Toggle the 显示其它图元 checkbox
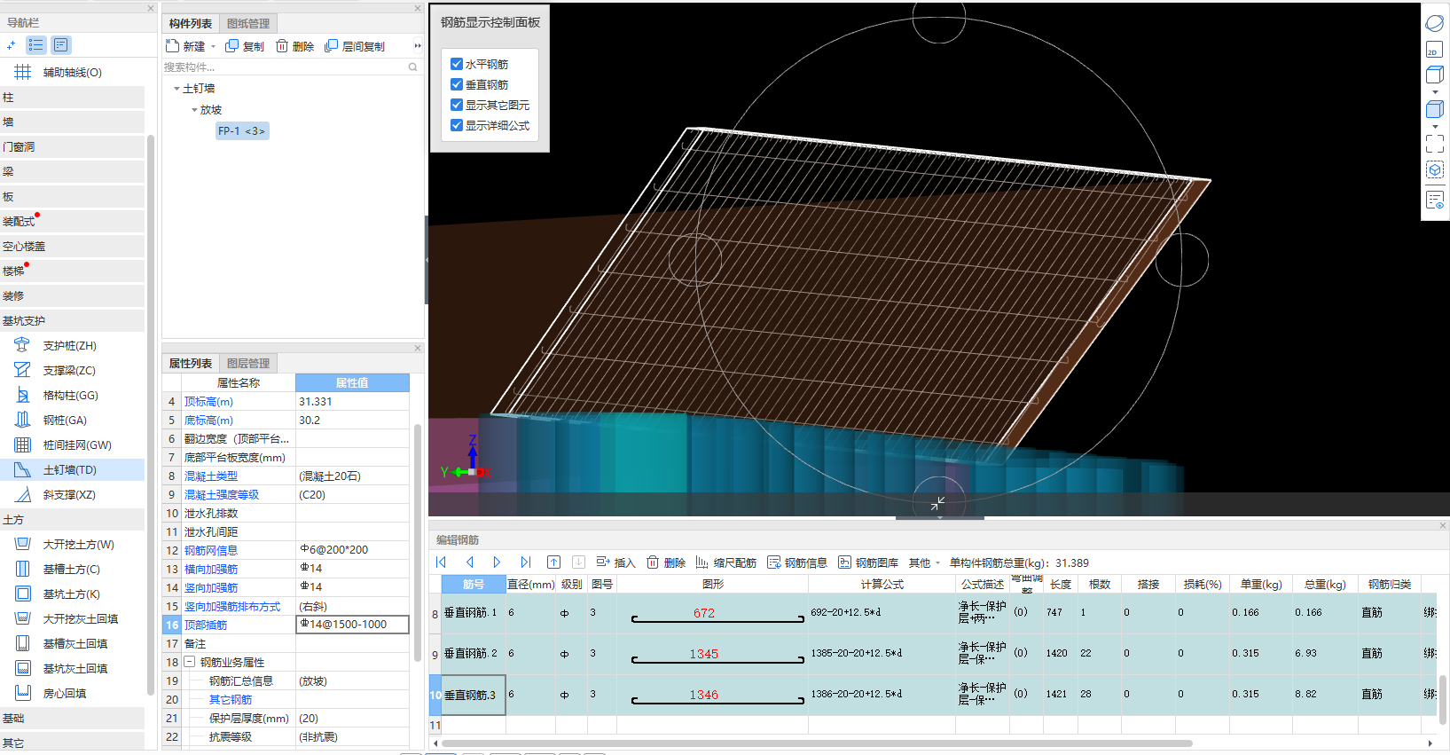Screen dimensions: 1450x755 [x=457, y=105]
